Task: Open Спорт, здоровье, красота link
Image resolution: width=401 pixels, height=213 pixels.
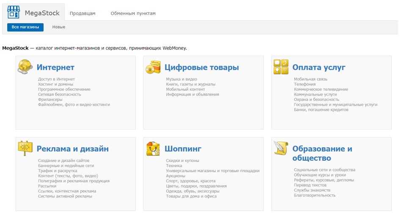Action: tap(190, 181)
